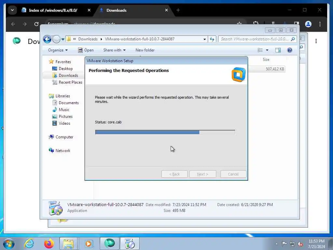Click the Open toolbar button in Explorer

pos(86,50)
